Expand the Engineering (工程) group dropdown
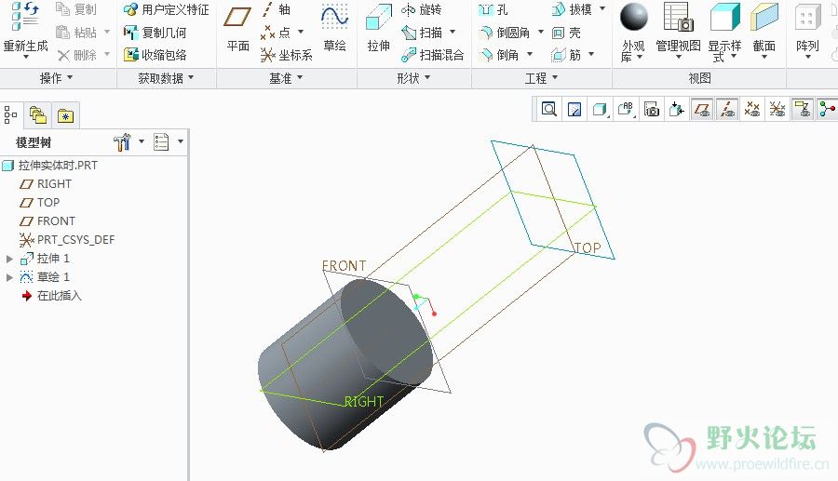 click(541, 78)
